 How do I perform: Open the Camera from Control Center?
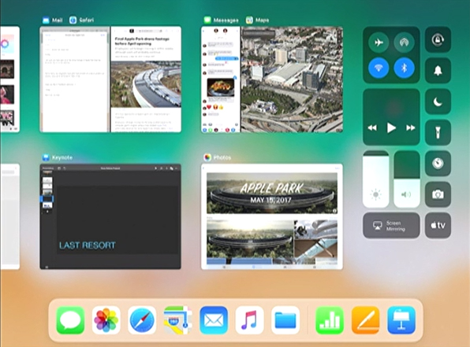point(438,194)
